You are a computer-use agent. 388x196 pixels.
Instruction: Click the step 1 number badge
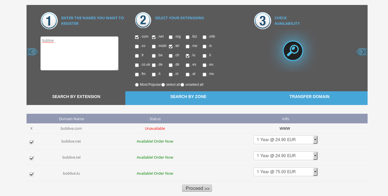click(x=49, y=21)
